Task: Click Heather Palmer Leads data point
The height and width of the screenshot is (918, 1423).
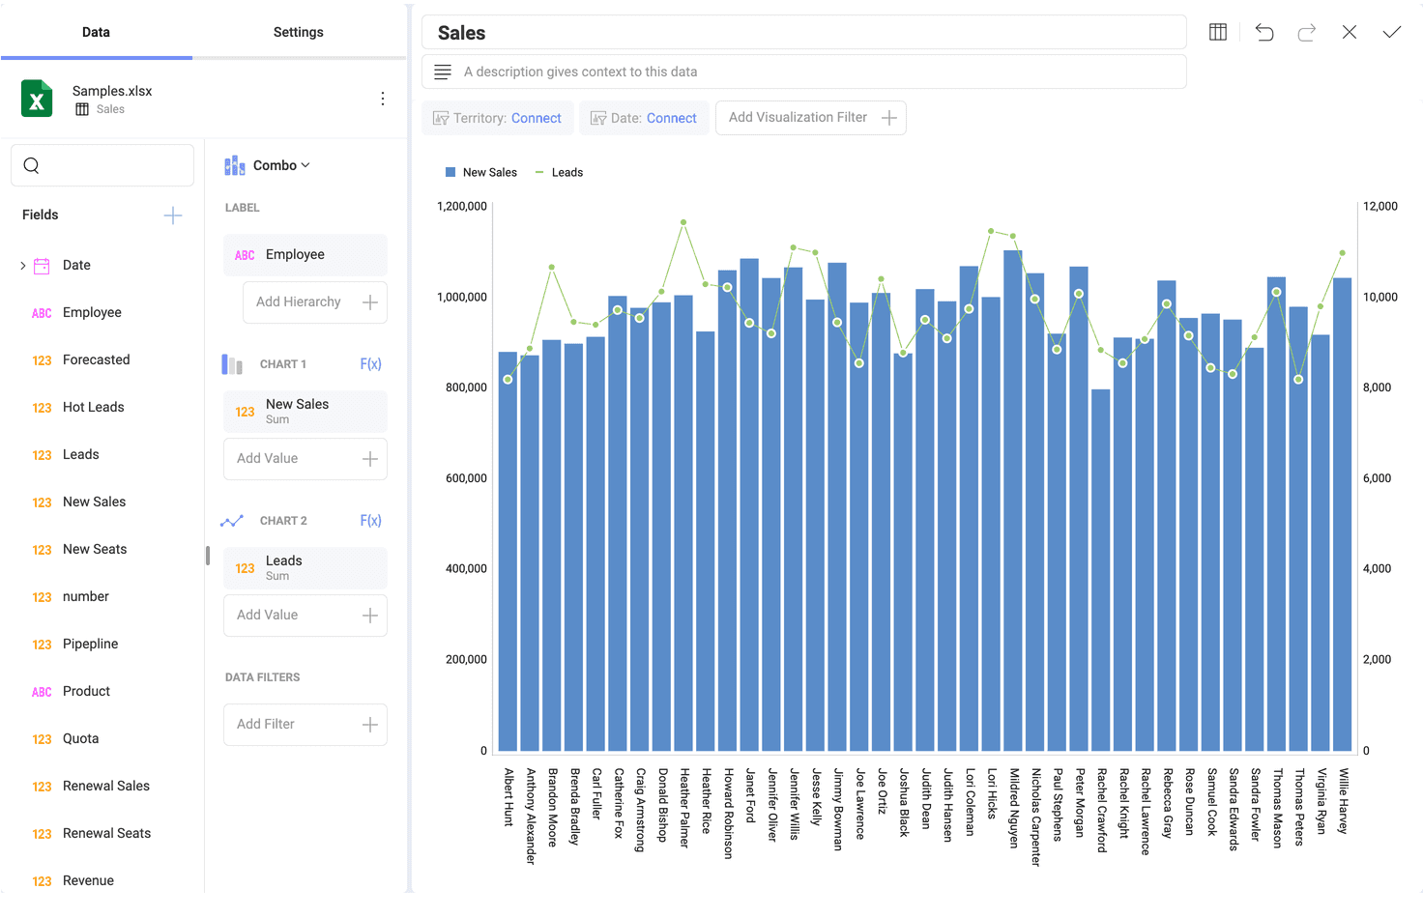Action: (x=683, y=222)
